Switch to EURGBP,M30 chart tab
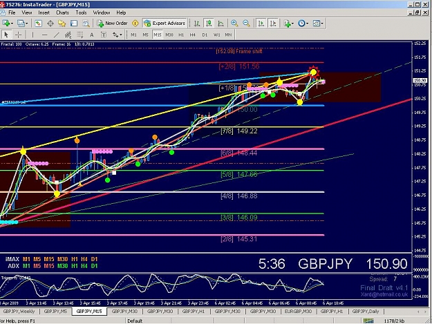 pos(298,312)
